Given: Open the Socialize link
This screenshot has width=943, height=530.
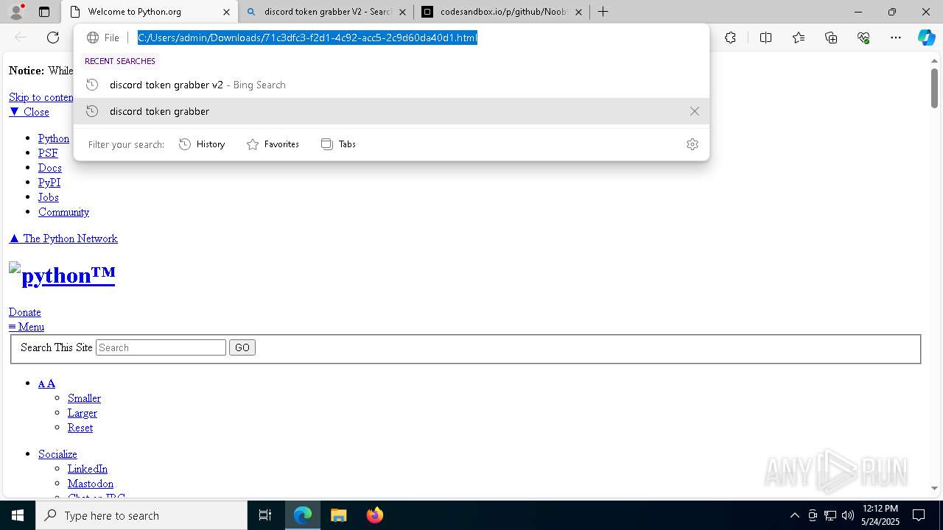Looking at the screenshot, I should click(57, 454).
